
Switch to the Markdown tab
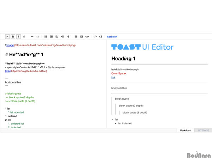click(185, 130)
